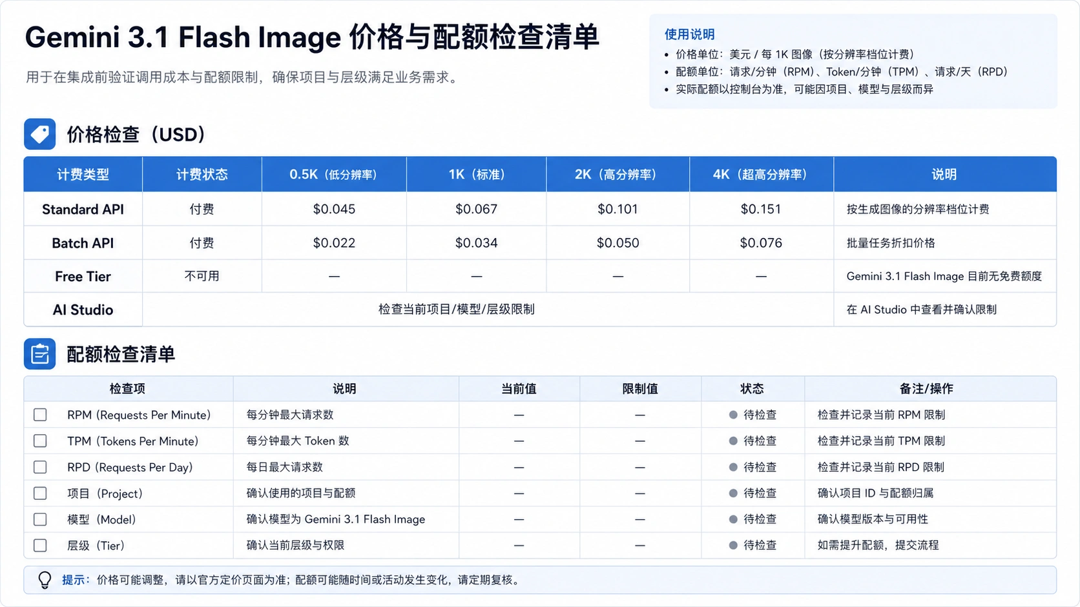The height and width of the screenshot is (607, 1080).
Task: Select the $0.067 price cell
Action: 477,209
